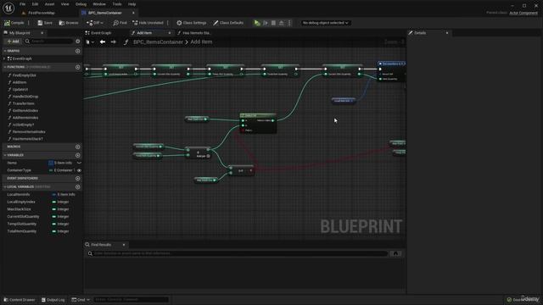
Task: Collapse the Functions section
Action: 5,67
